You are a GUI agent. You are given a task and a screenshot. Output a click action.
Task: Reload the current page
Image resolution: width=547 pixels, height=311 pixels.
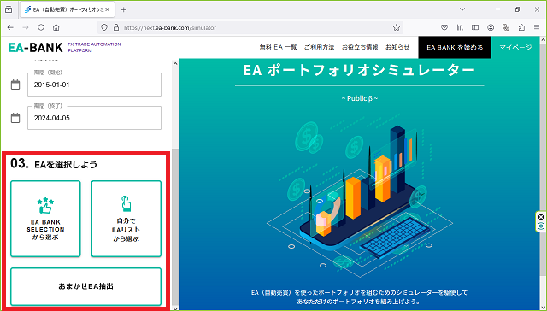[41, 27]
